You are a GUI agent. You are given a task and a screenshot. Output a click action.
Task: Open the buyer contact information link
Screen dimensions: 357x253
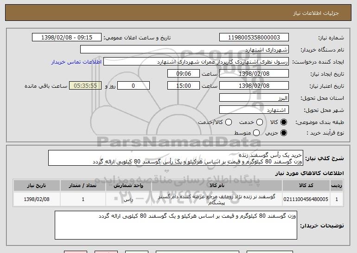[x=76, y=62]
